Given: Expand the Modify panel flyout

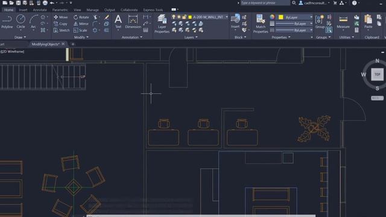Looking at the screenshot, I should click(81, 37).
